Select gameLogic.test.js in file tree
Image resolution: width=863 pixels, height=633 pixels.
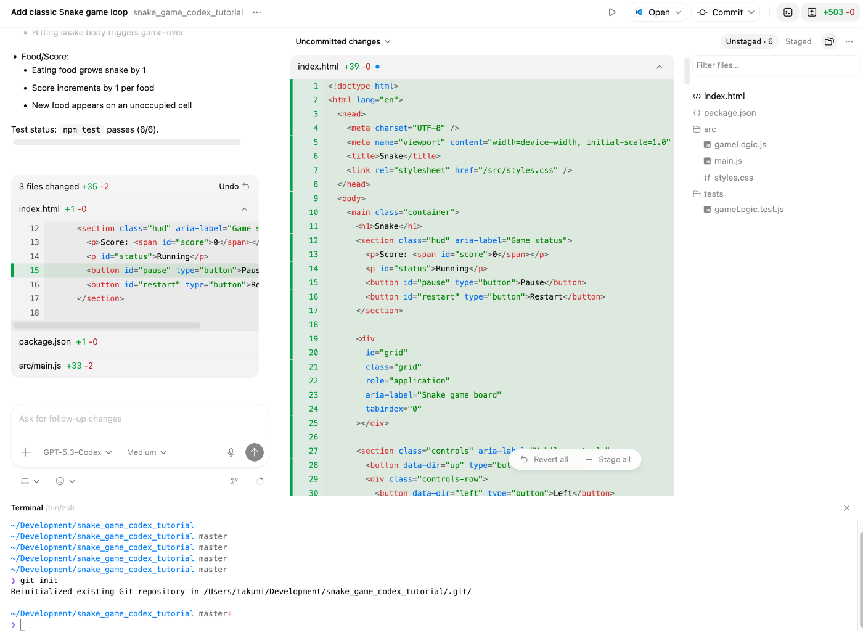point(748,210)
